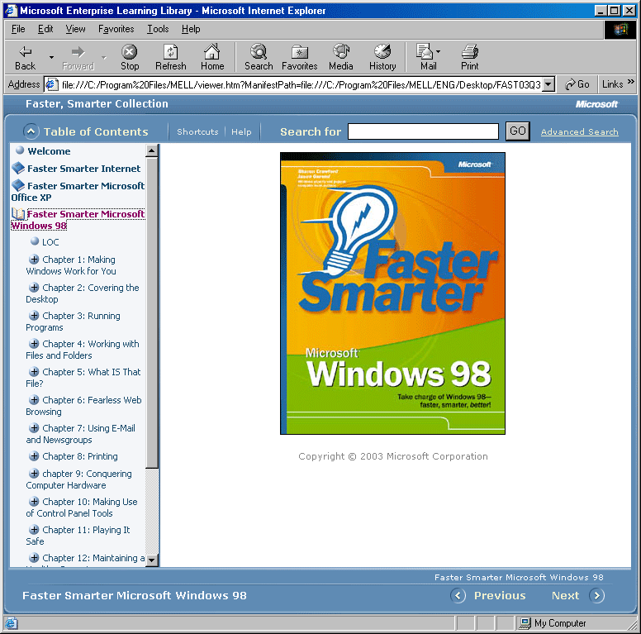Click the Home toolbar icon
The width and height of the screenshot is (641, 634).
211,51
